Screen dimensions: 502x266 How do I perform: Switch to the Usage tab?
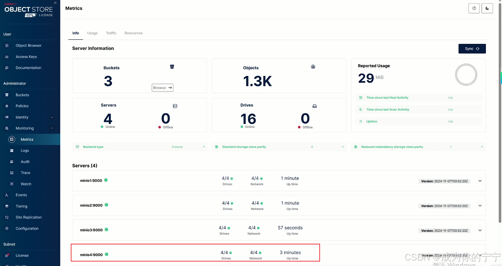(x=92, y=33)
